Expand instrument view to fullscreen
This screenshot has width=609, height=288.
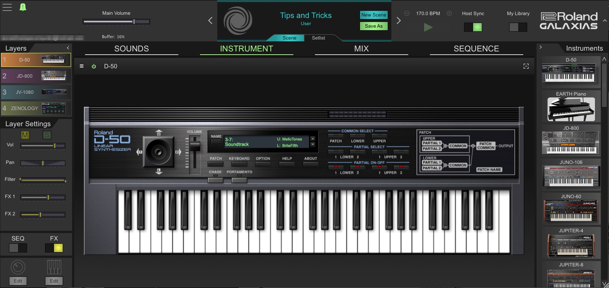(x=526, y=66)
